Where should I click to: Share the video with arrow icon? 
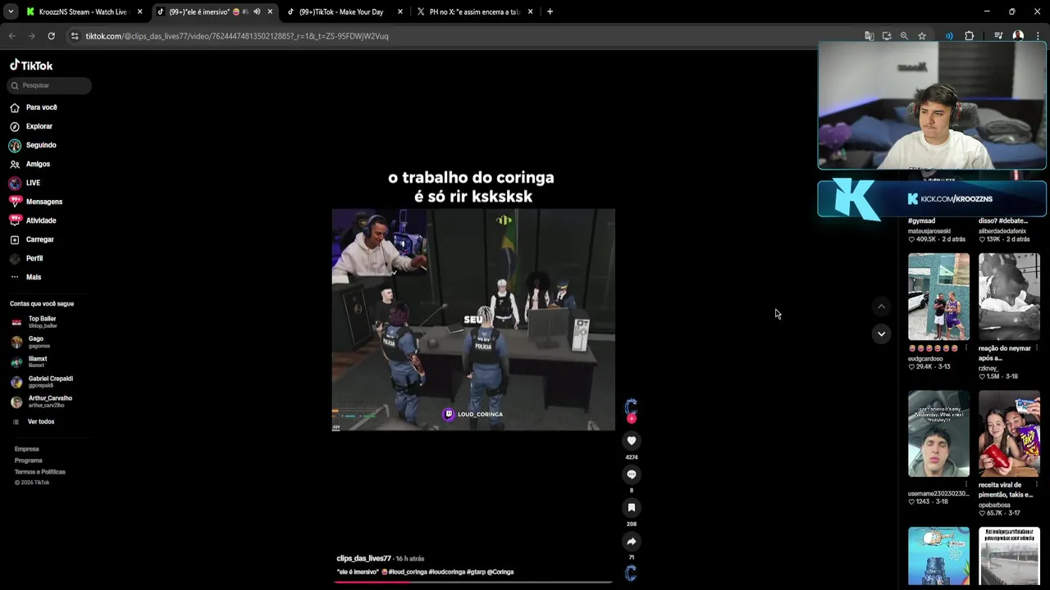click(x=632, y=542)
